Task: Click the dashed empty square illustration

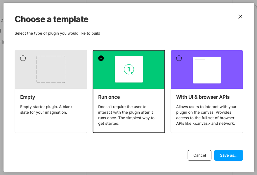Action: point(51,69)
